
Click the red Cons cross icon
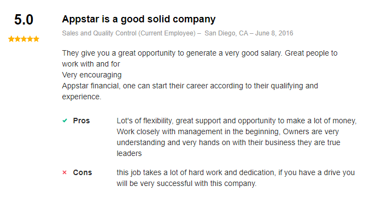[64, 172]
